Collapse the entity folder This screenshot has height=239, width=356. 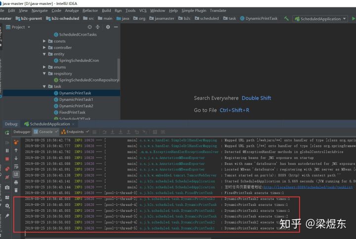tap(44, 54)
